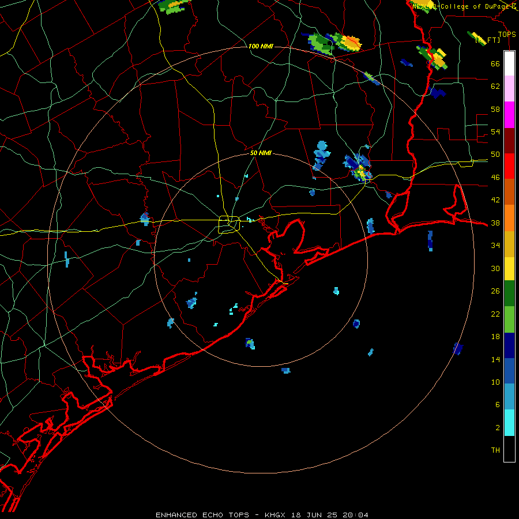Select the light pink legend swatch
This screenshot has width=519, height=519.
coord(509,89)
